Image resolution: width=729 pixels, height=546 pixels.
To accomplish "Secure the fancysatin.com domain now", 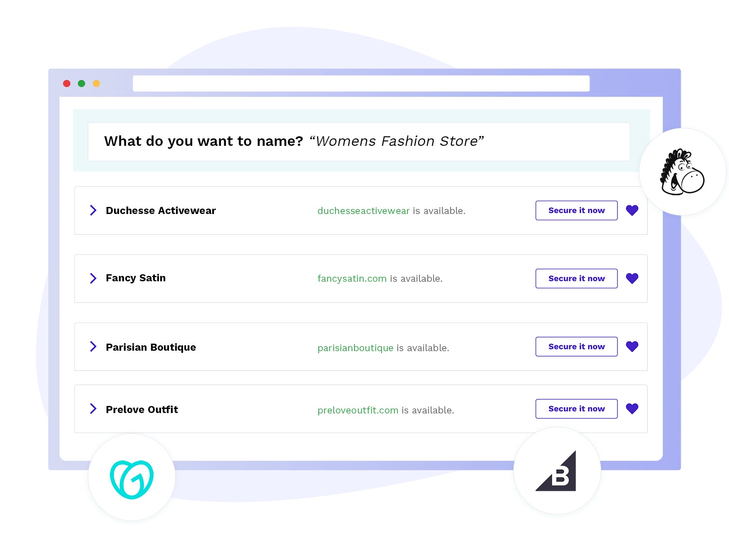I will coord(576,278).
